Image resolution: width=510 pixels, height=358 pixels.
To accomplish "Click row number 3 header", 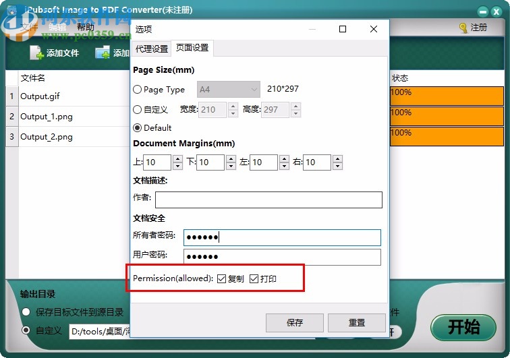I will (12, 137).
